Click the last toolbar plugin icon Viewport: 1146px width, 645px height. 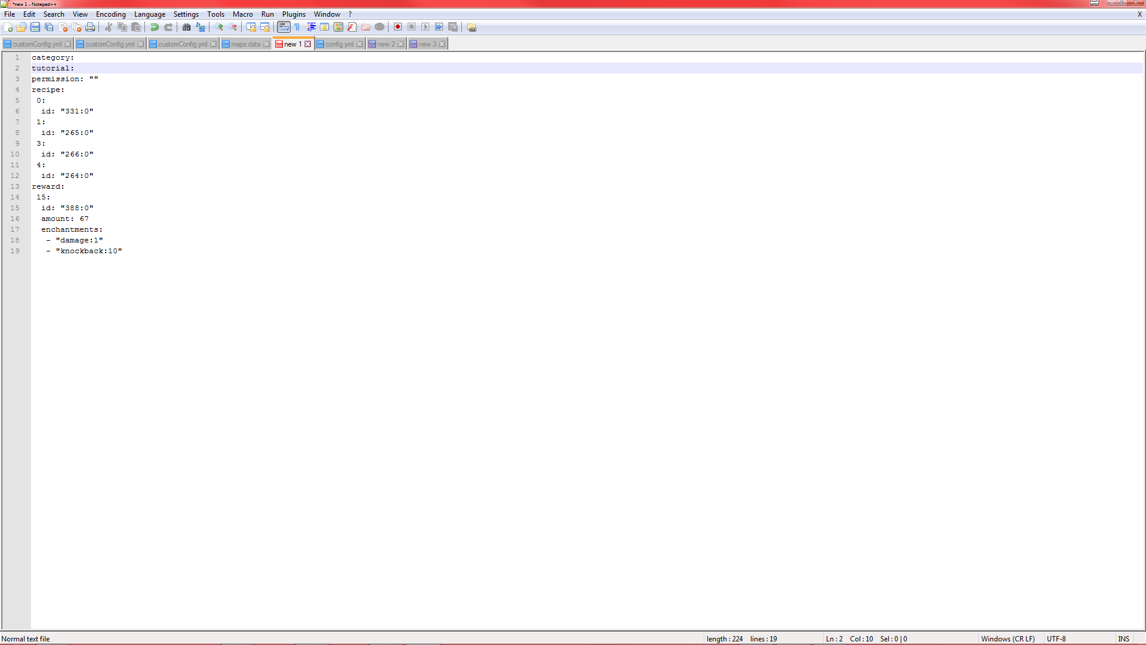click(472, 27)
